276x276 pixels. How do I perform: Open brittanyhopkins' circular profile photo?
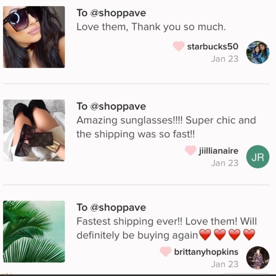(x=258, y=258)
